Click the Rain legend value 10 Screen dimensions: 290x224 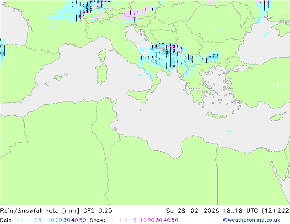tap(51, 220)
